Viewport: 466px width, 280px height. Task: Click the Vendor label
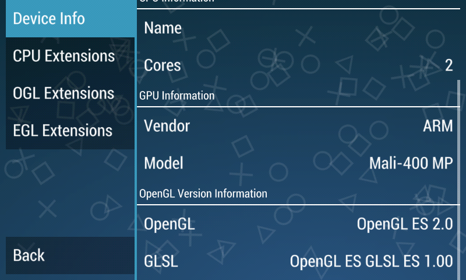(167, 126)
